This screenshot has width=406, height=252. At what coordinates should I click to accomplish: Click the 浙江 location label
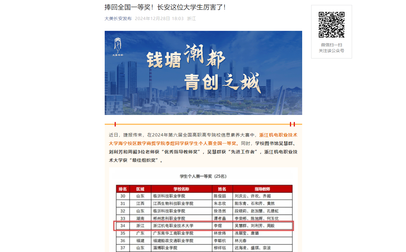(191, 19)
